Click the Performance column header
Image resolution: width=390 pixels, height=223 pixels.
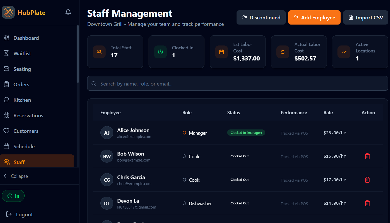pyautogui.click(x=294, y=113)
